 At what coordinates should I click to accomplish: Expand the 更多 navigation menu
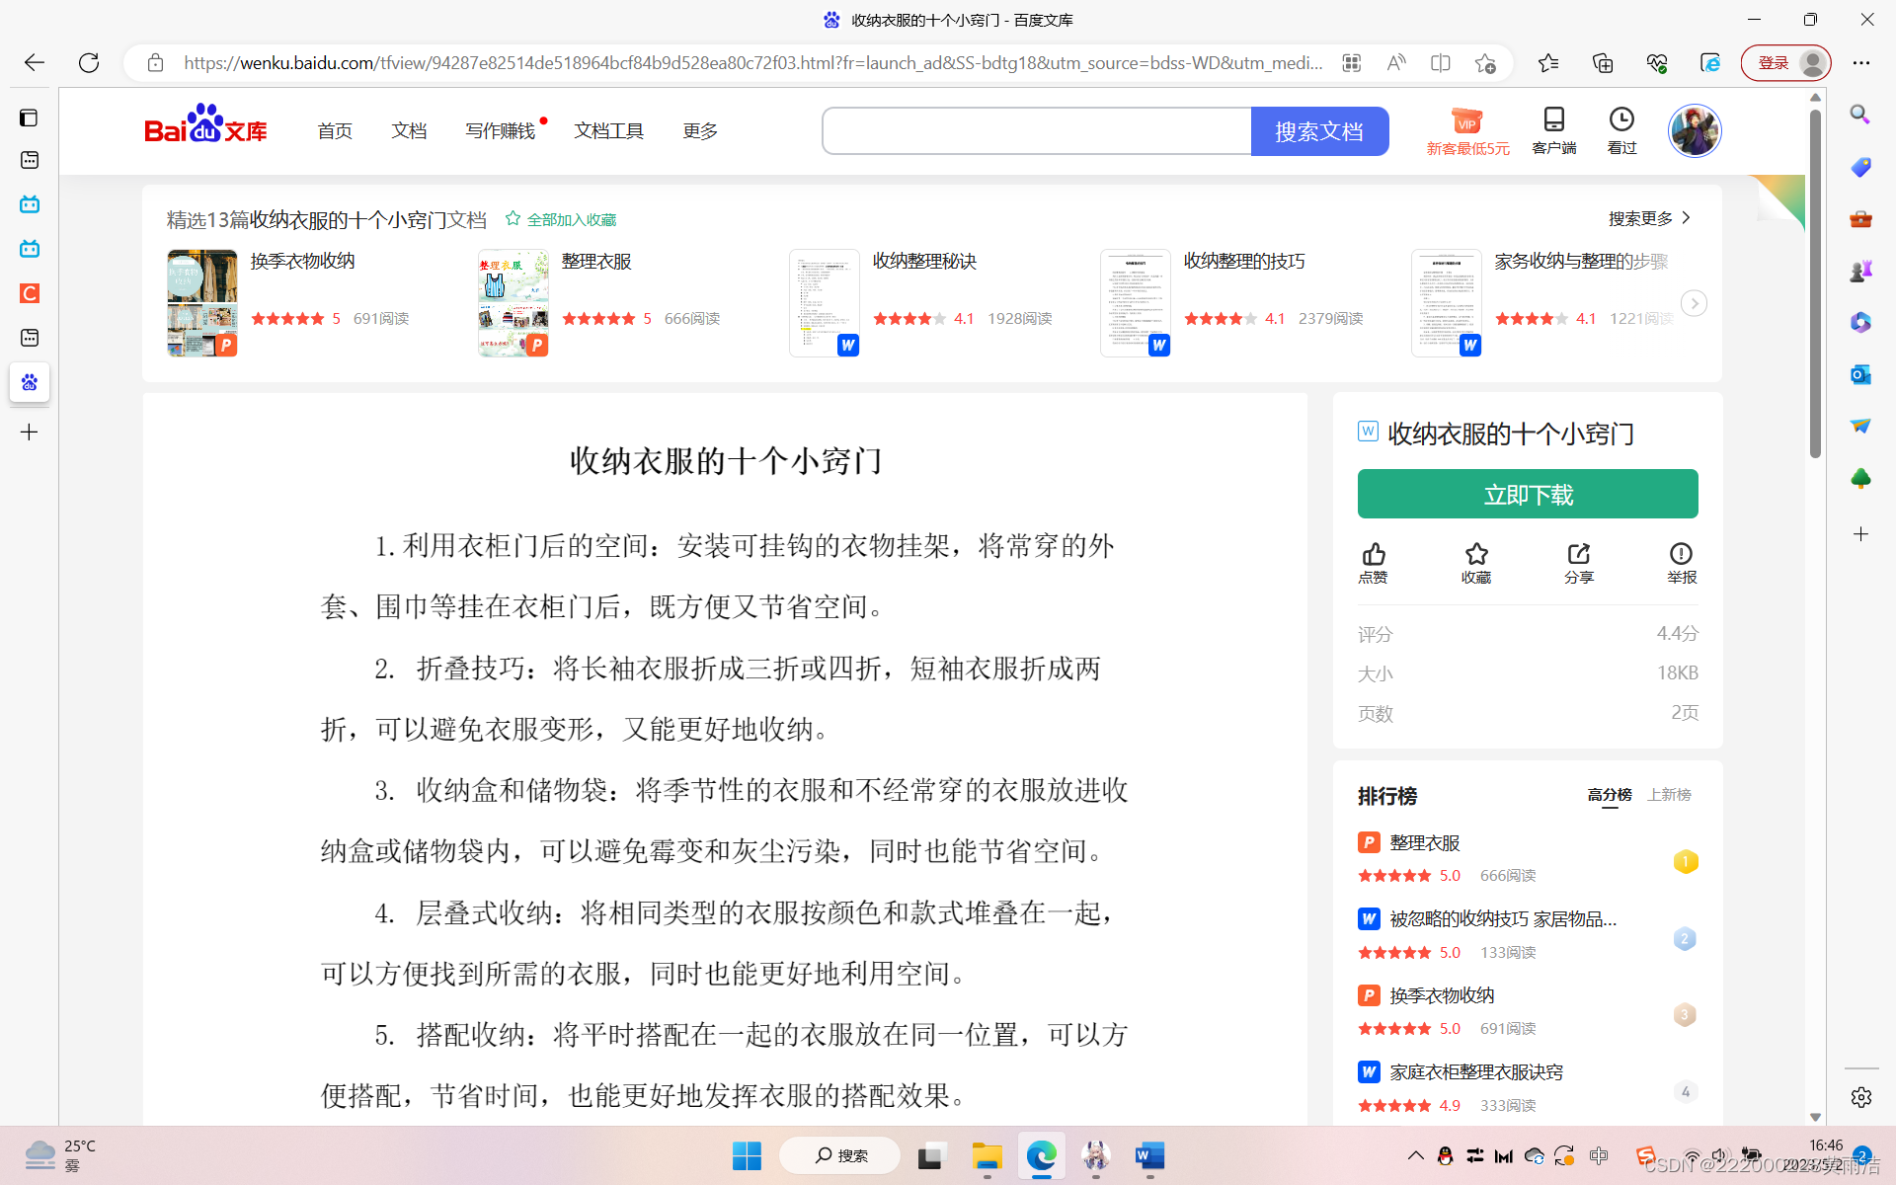pyautogui.click(x=700, y=131)
